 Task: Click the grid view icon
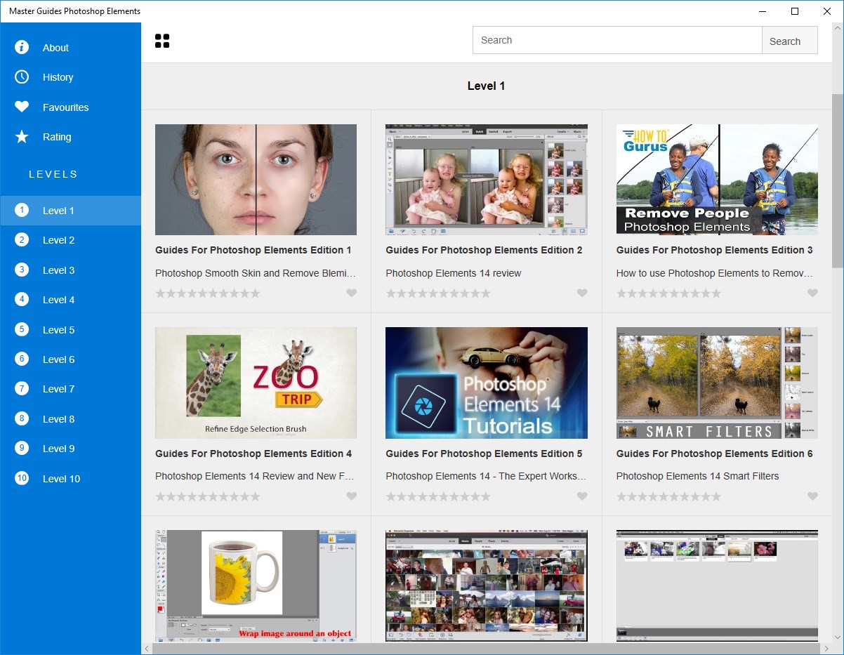[162, 41]
